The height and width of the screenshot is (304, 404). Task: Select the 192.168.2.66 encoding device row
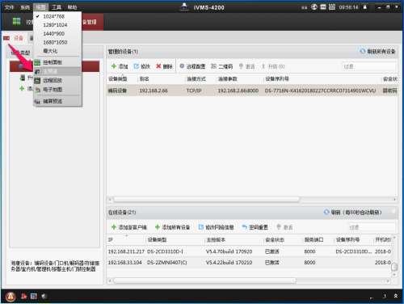pos(252,91)
